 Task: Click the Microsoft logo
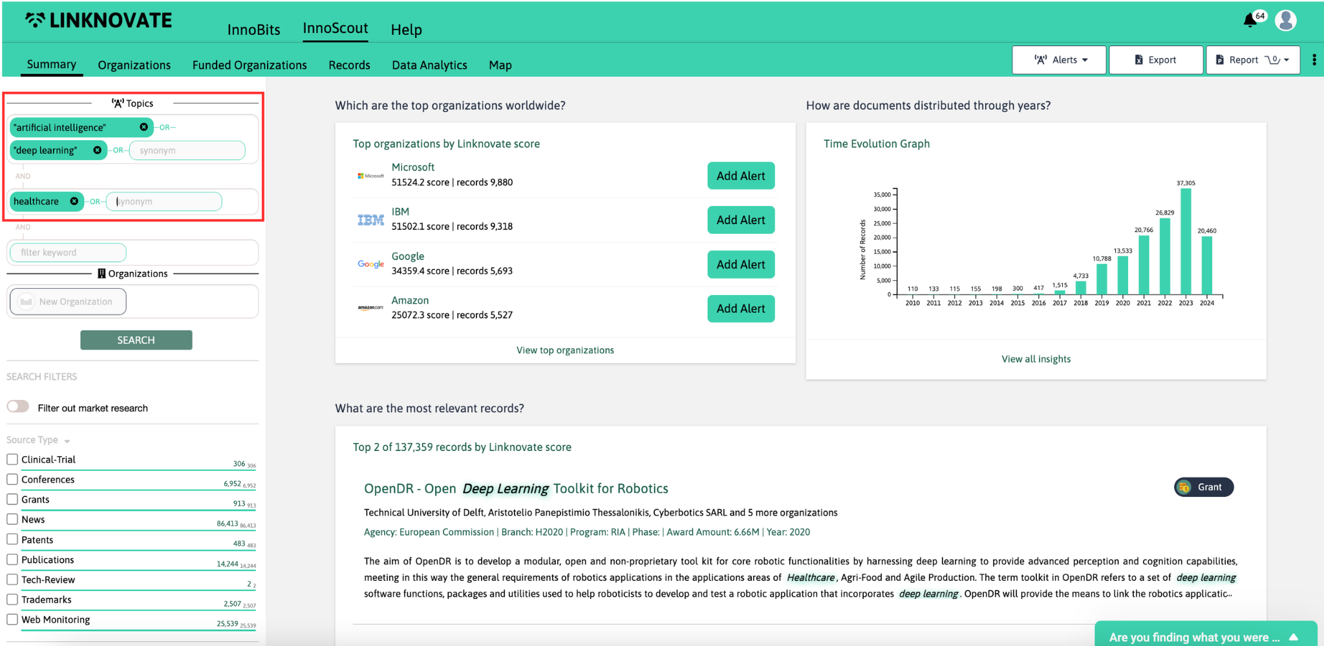click(370, 176)
